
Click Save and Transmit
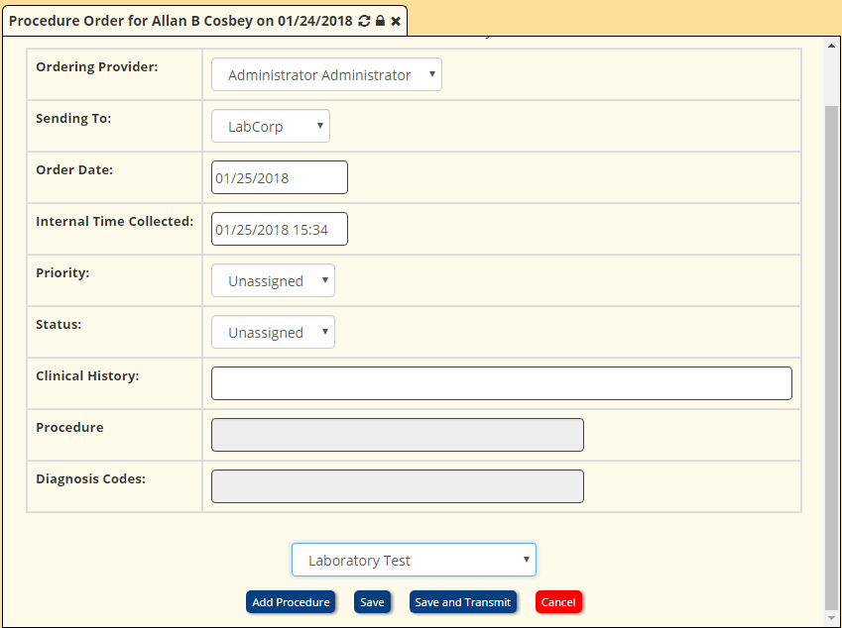tap(462, 601)
